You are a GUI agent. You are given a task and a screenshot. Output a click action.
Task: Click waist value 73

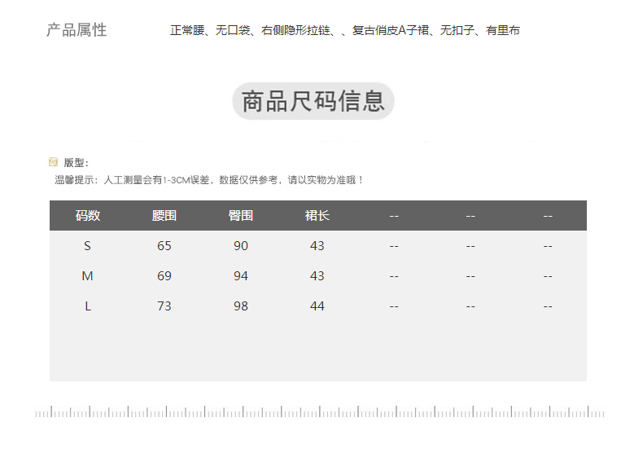(x=164, y=306)
